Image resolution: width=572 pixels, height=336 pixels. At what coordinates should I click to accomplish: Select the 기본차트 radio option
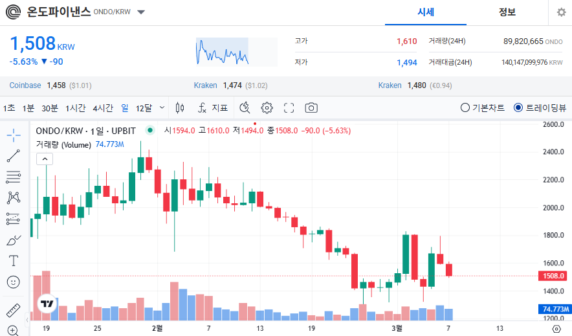pos(483,107)
